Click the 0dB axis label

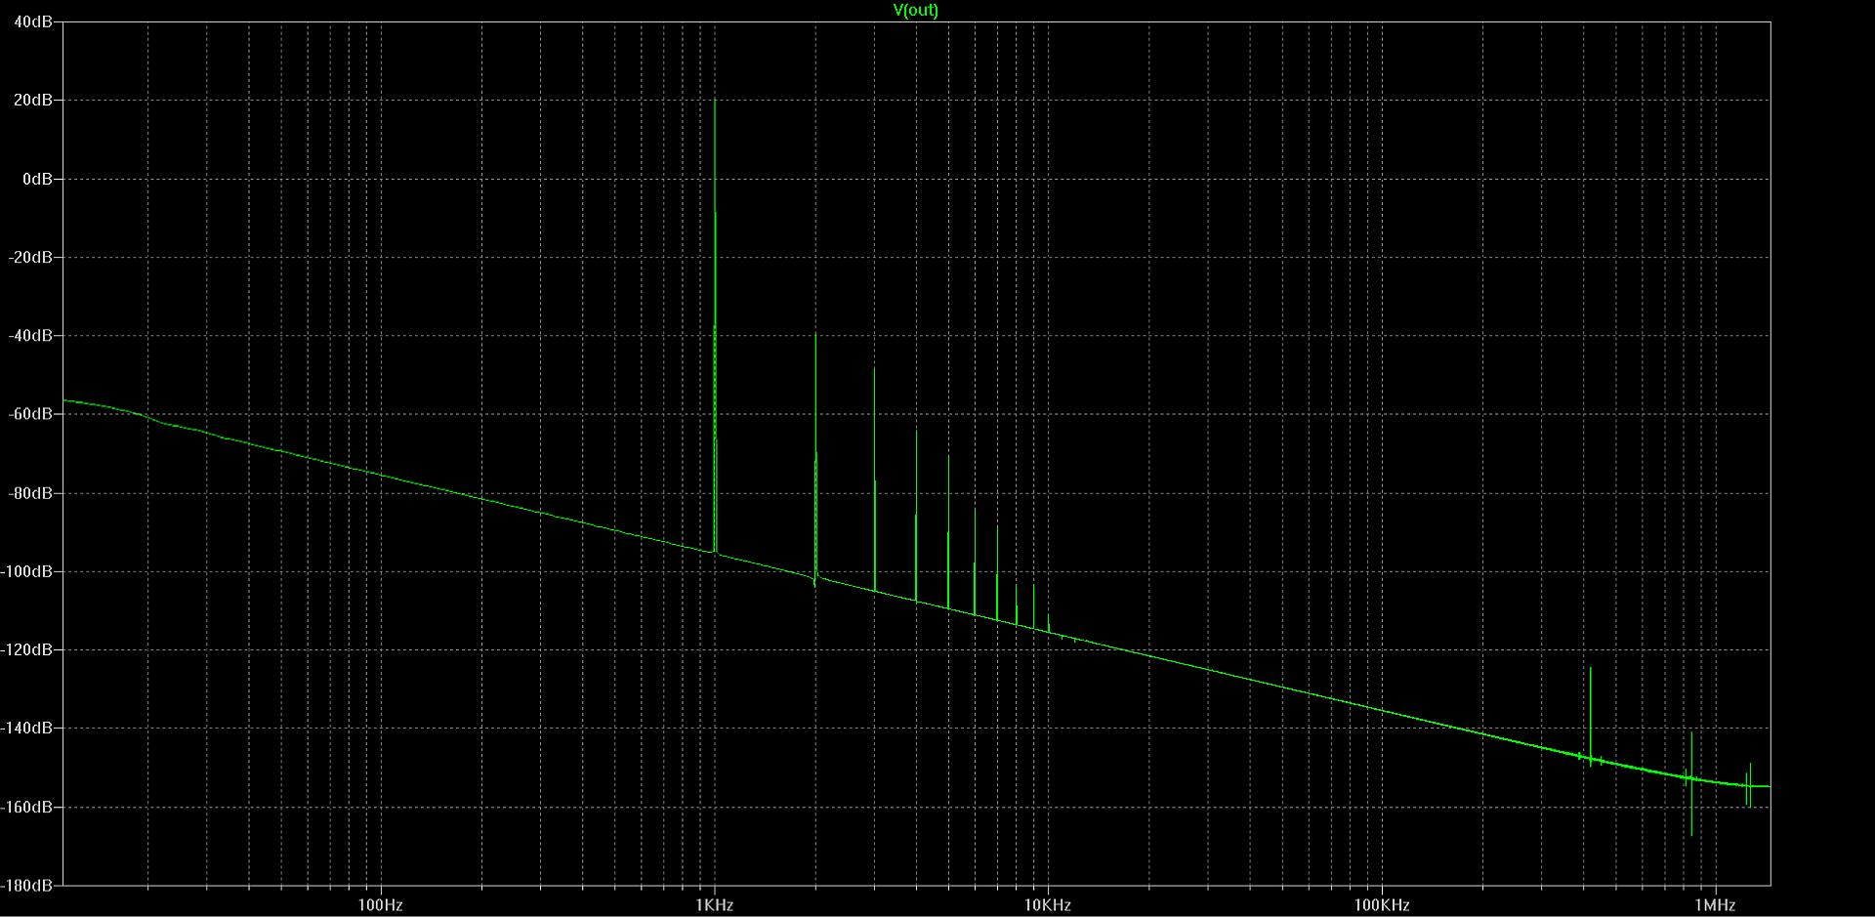(37, 179)
